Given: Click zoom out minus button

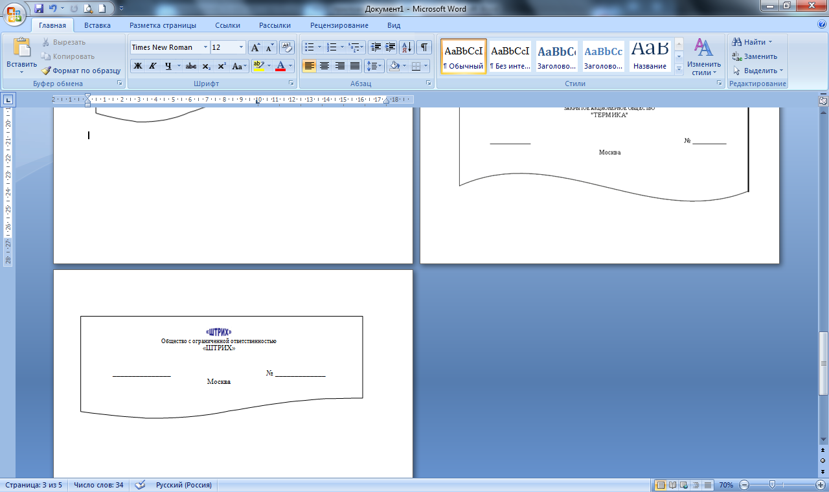Looking at the screenshot, I should [x=744, y=485].
